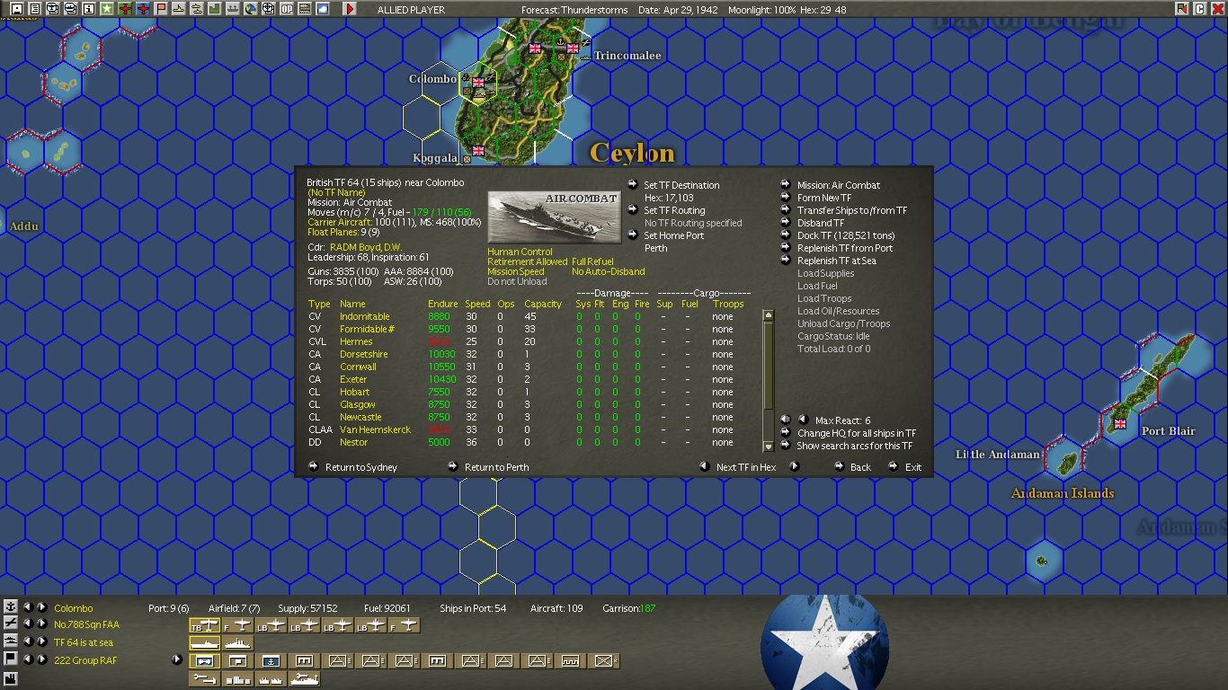Click the weather overlay cloud icon
The width and height of the screenshot is (1228, 690).
coord(321,9)
